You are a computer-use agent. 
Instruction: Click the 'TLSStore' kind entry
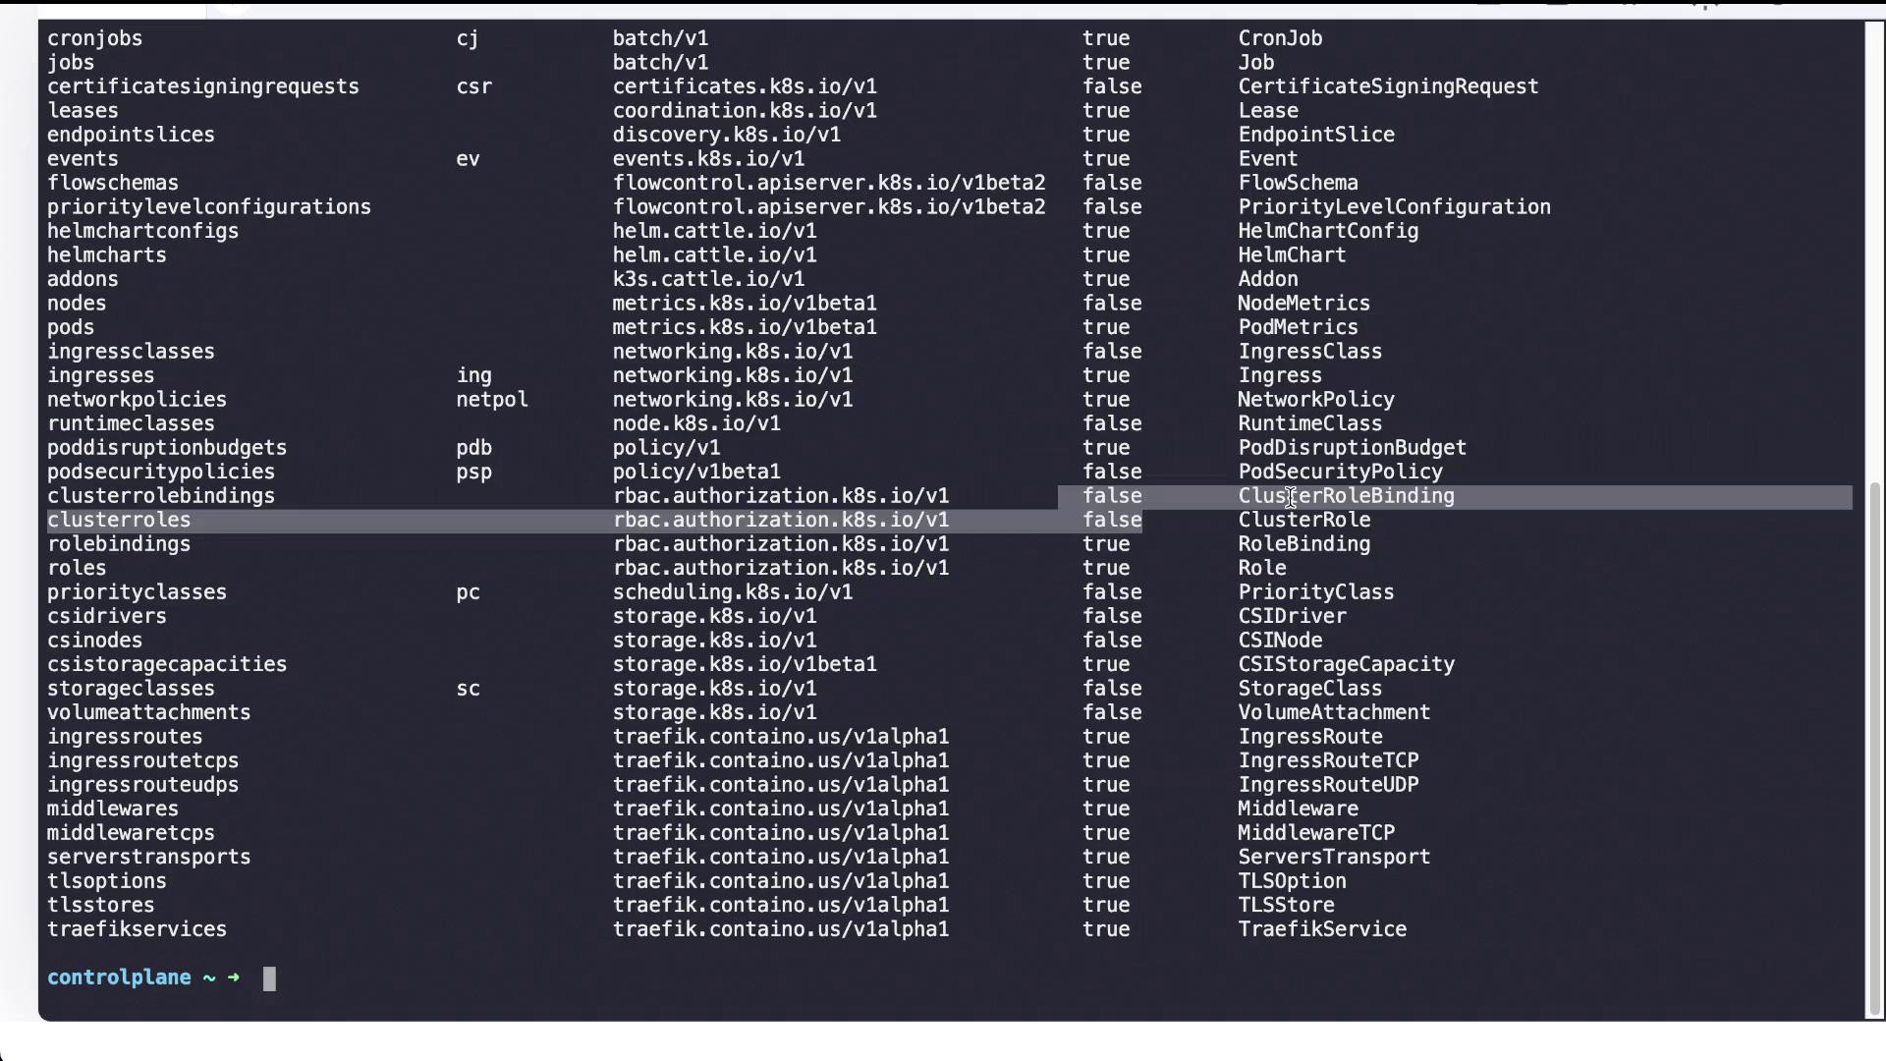click(x=1286, y=905)
